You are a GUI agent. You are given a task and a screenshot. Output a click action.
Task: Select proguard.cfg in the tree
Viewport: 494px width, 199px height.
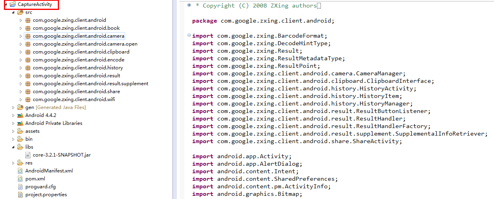point(40,187)
